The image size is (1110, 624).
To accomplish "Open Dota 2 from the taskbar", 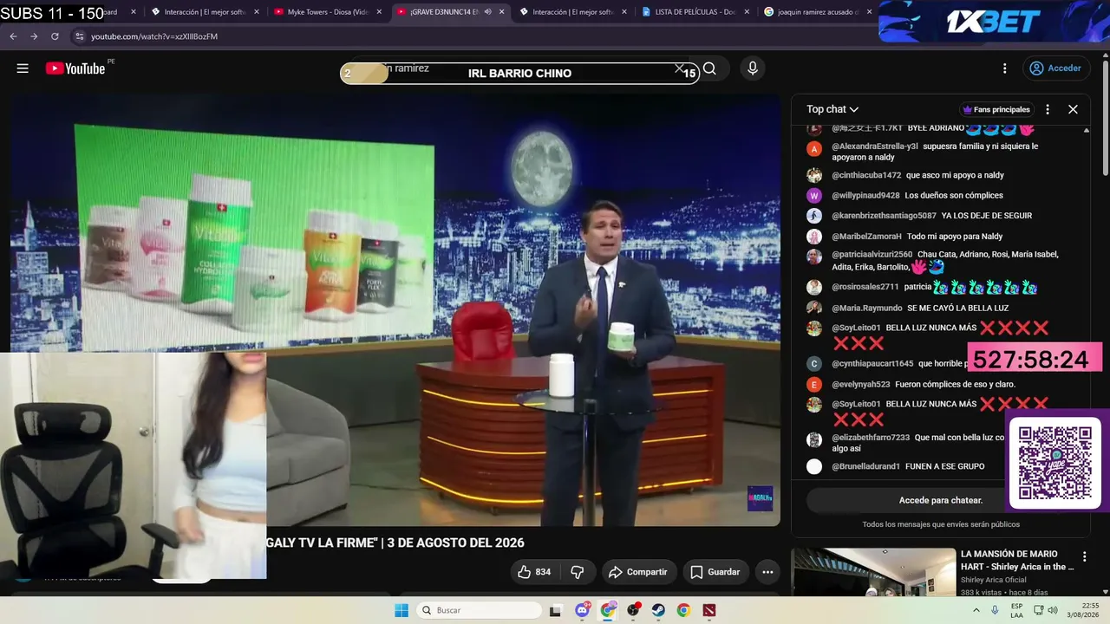I will (x=709, y=610).
